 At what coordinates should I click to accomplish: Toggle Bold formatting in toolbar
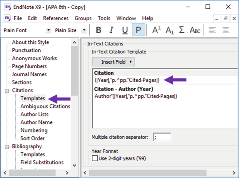point(99,30)
